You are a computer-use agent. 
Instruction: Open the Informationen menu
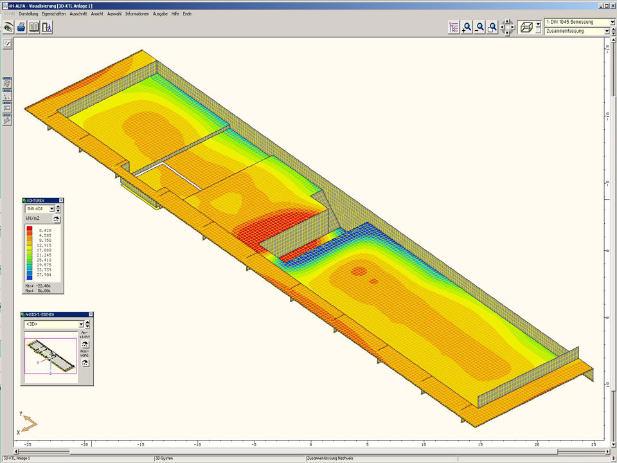tap(137, 14)
